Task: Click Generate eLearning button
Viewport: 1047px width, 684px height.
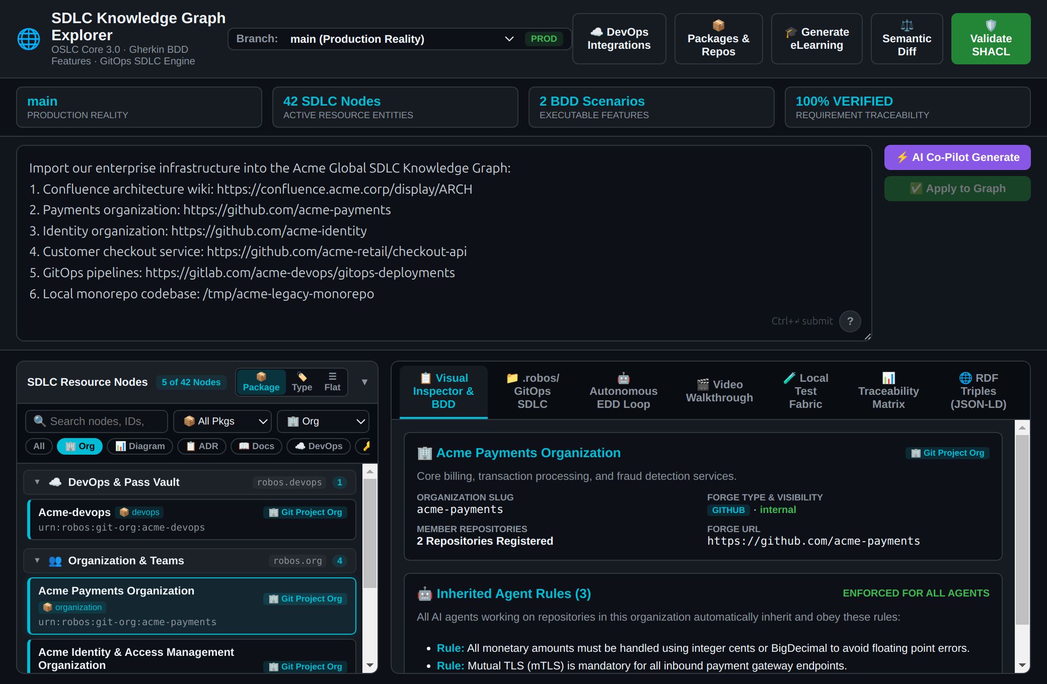Action: [x=816, y=39]
